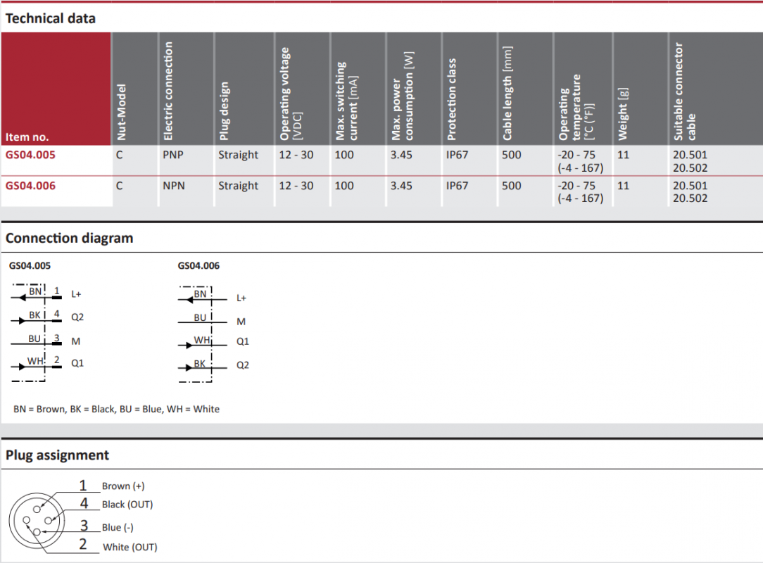Click M terminal in GS04.006 diagram
This screenshot has width=763, height=563.
coord(241,322)
